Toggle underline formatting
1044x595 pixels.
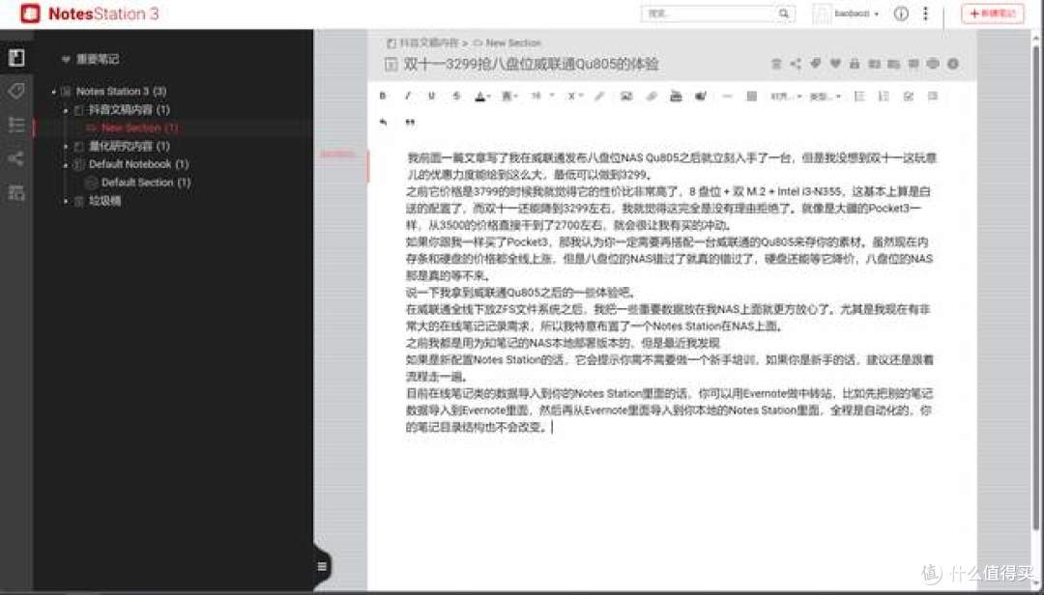(431, 96)
